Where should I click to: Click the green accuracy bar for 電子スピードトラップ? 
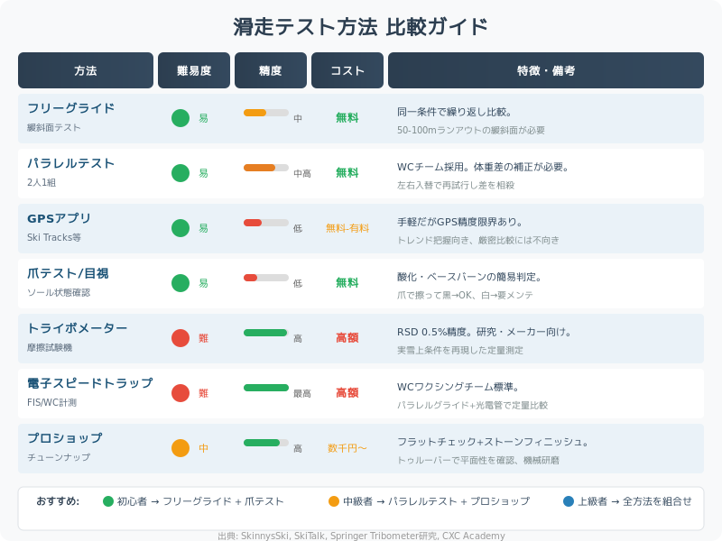coord(266,388)
